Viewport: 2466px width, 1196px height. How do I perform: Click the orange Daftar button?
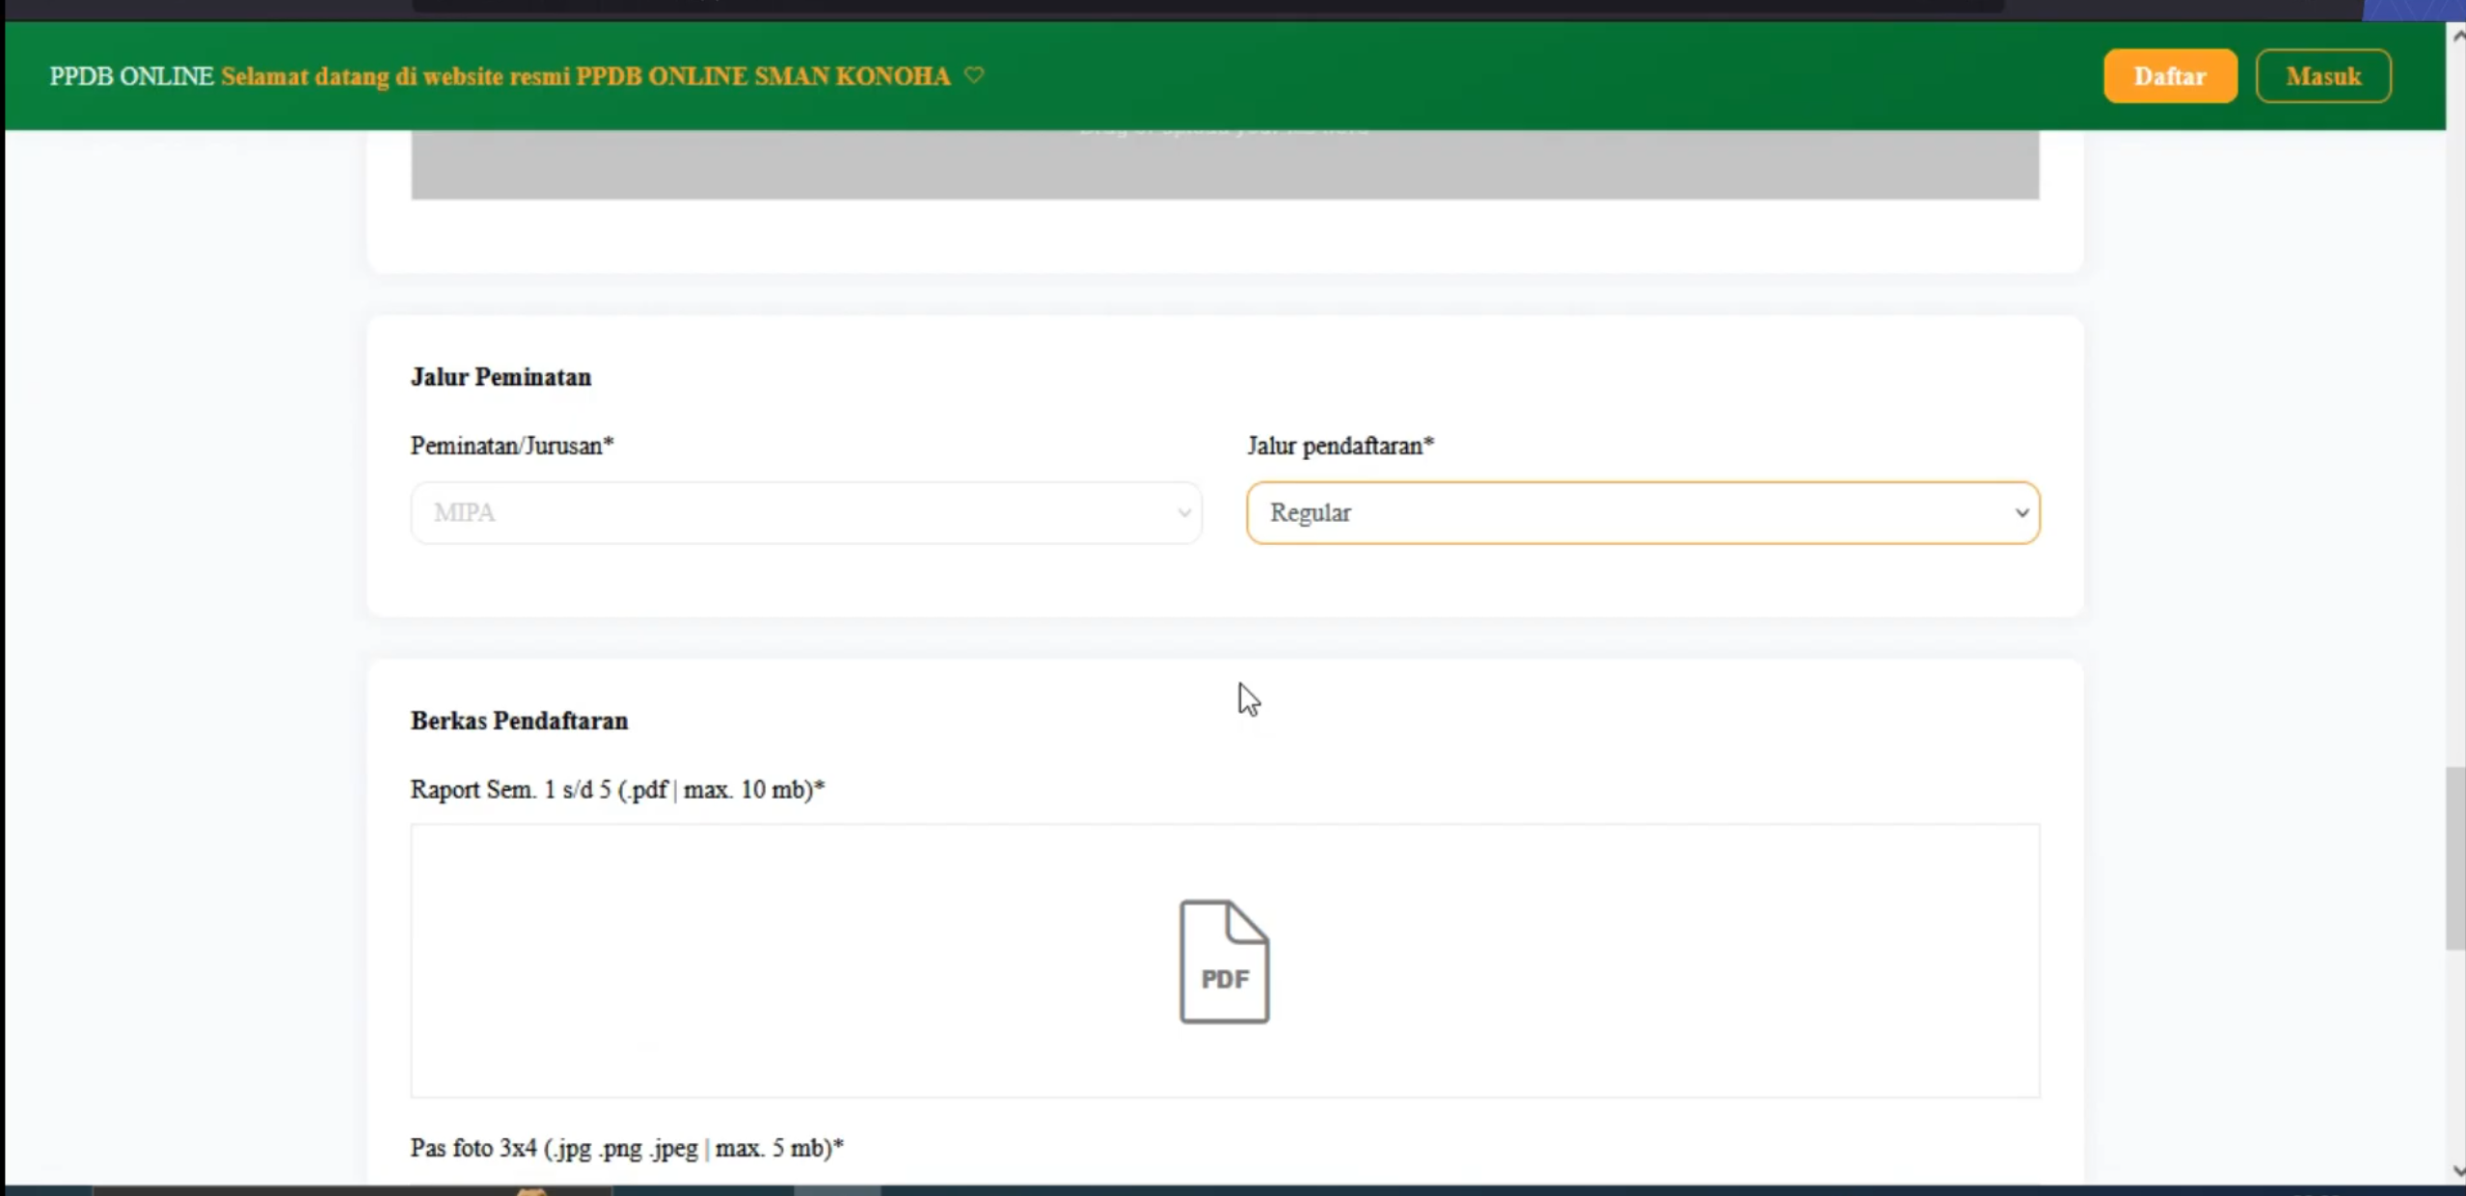point(2170,76)
